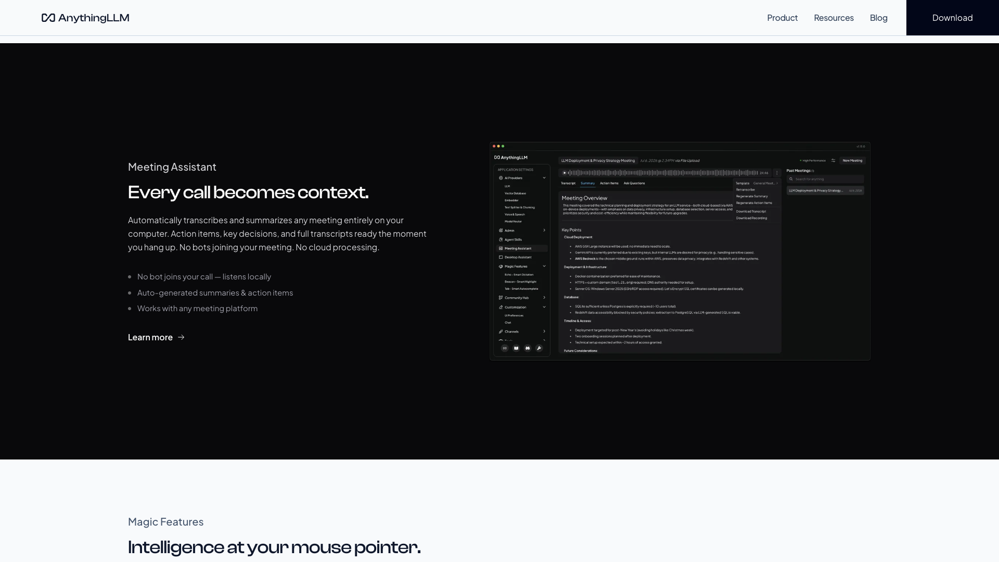Open the past LLM Deployment & Privacy Strategy meeting

pos(825,190)
